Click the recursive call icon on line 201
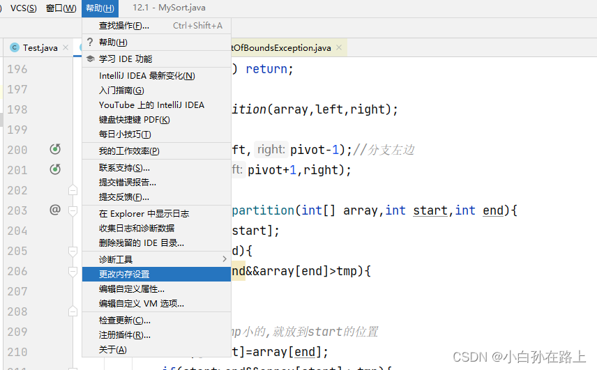The height and width of the screenshot is (370, 597). tap(55, 169)
